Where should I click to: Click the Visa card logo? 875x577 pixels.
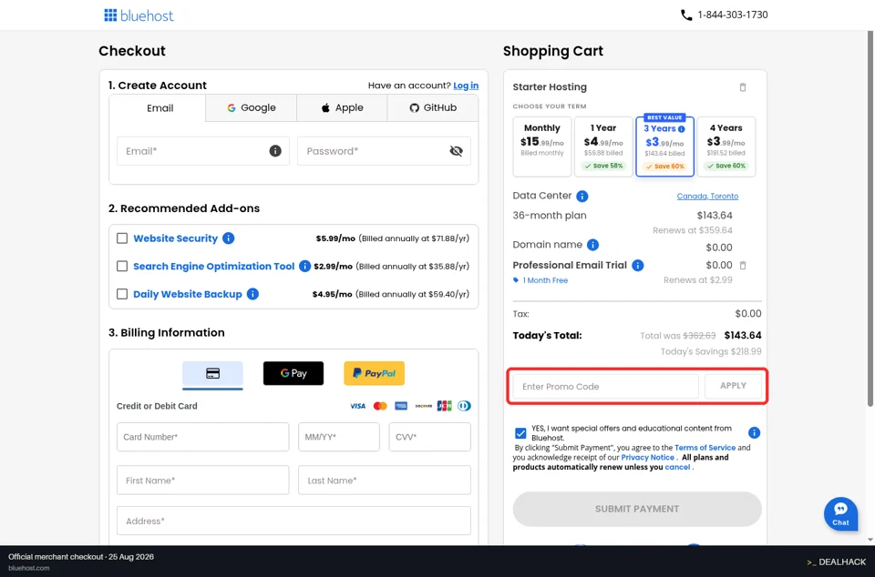coord(357,406)
